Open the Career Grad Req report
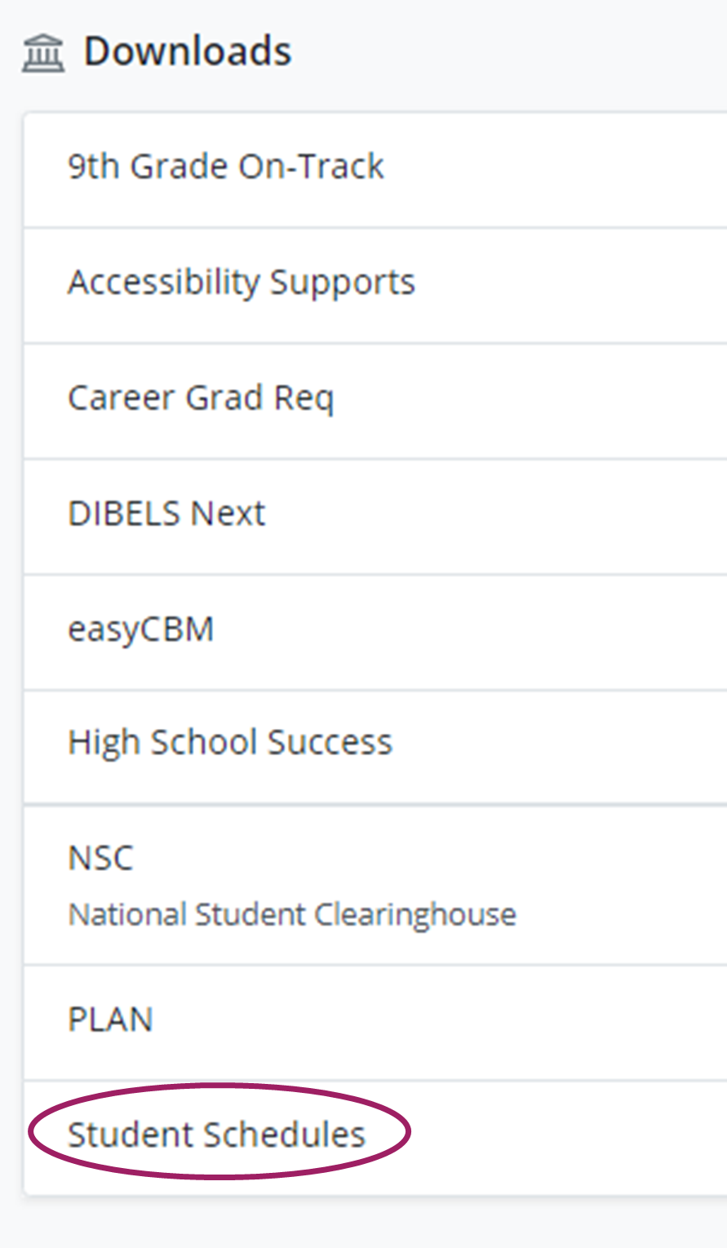The image size is (727, 1248). pos(201,397)
